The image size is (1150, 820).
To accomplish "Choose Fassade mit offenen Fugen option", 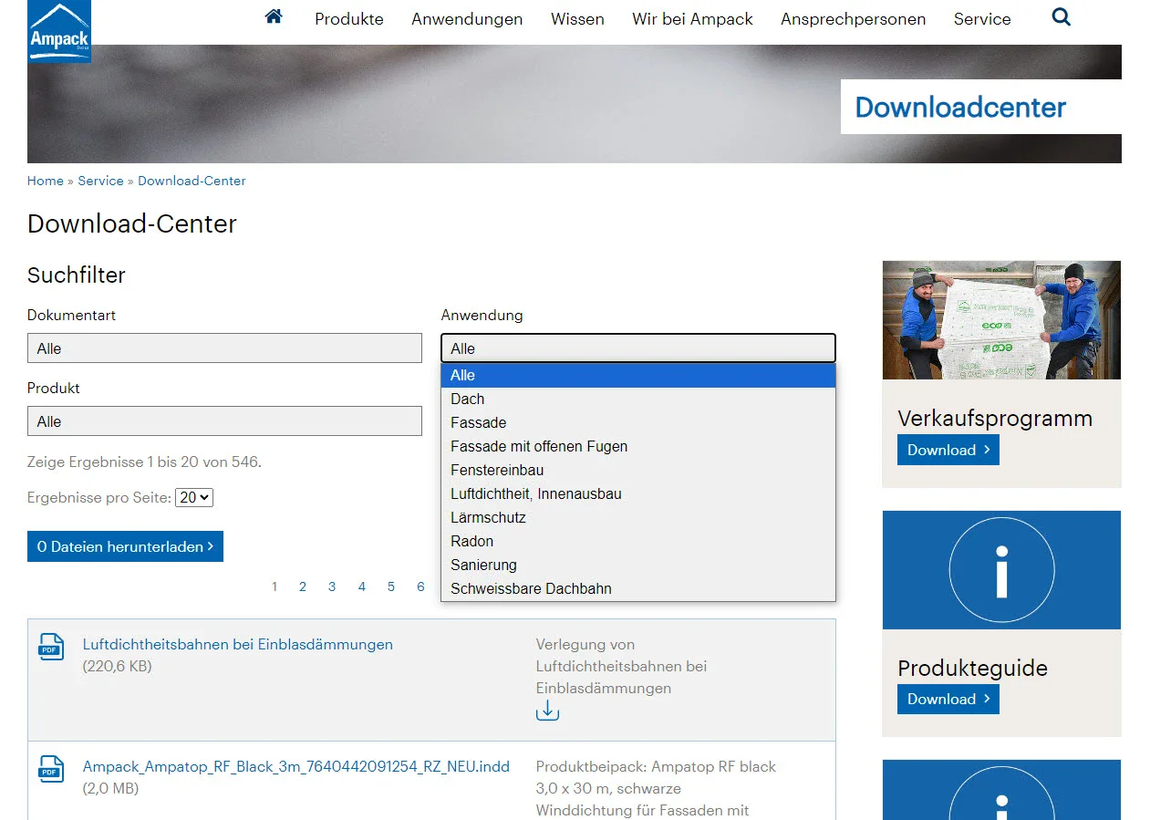I will pyautogui.click(x=638, y=446).
